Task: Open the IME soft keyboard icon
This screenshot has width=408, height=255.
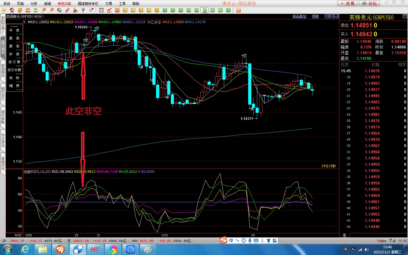Action: 256,241
